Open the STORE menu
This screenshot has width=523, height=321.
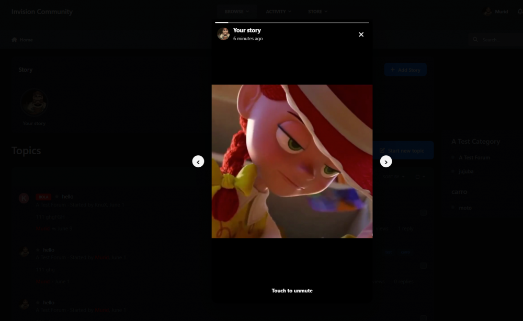(x=317, y=12)
